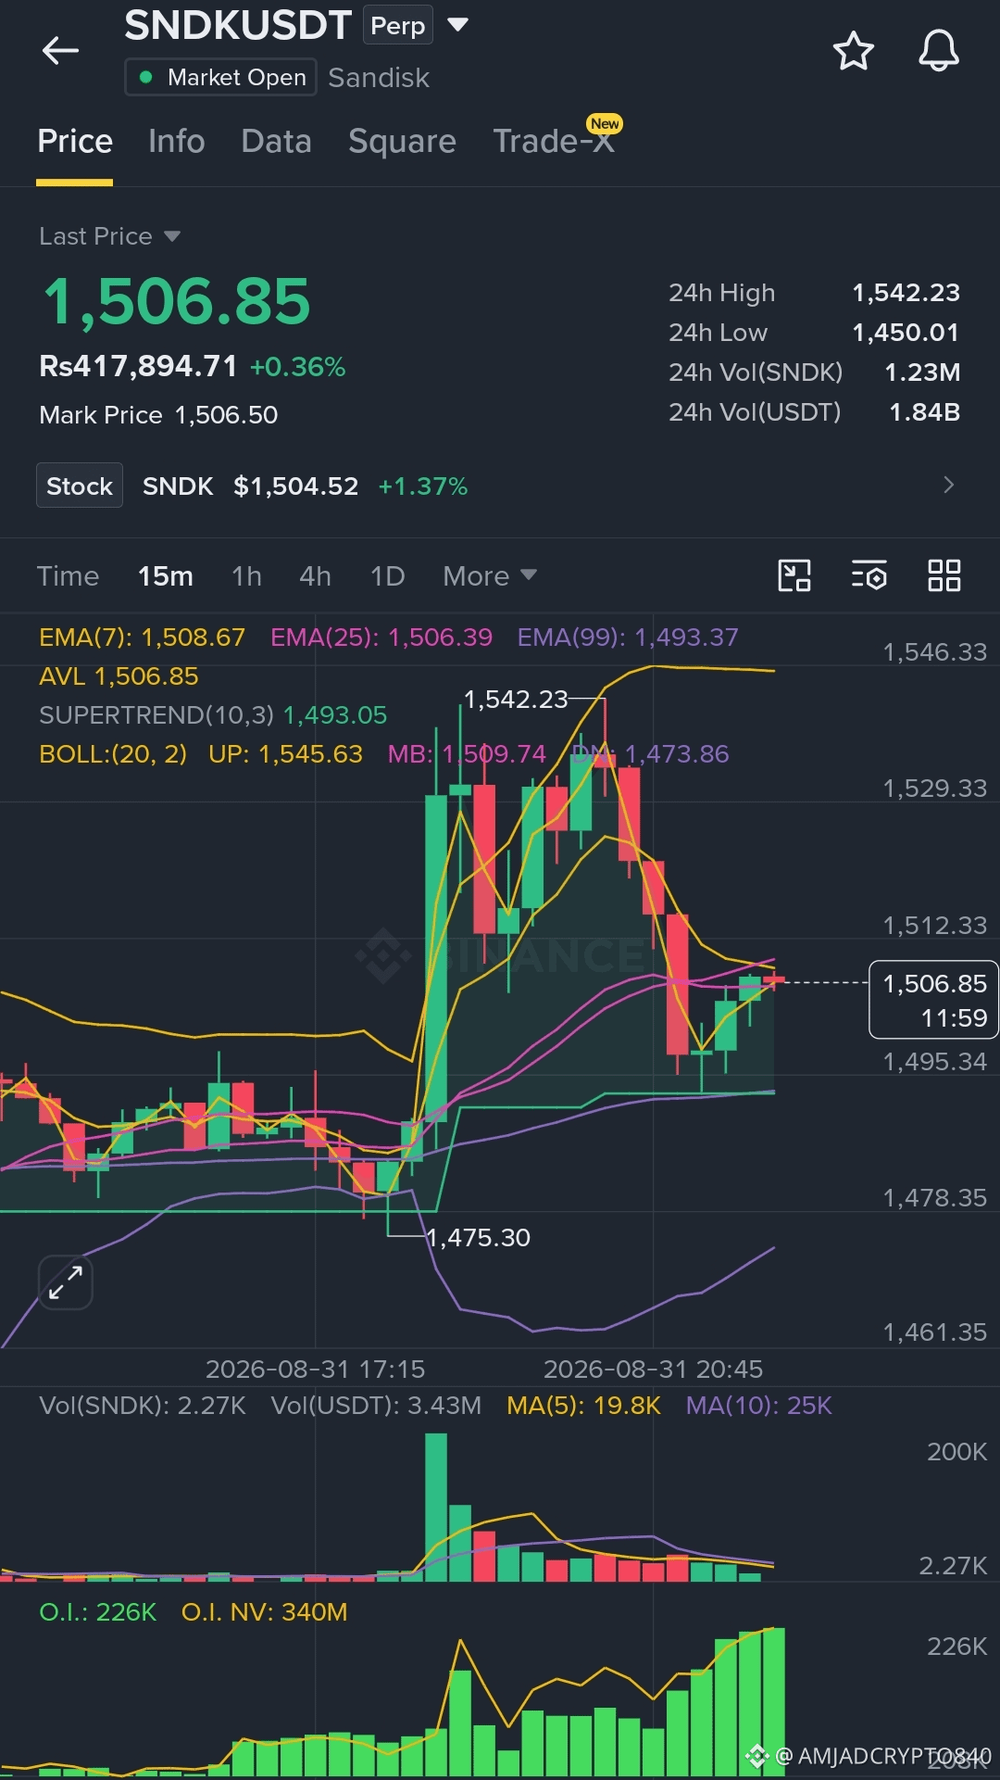Open the More timeframes dropdown
Viewport: 1000px width, 1780px height.
(490, 576)
